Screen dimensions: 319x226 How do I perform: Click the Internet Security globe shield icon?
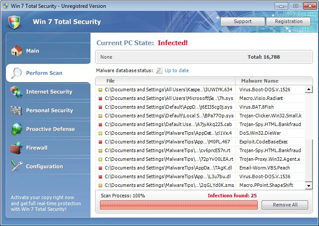[x=17, y=92]
